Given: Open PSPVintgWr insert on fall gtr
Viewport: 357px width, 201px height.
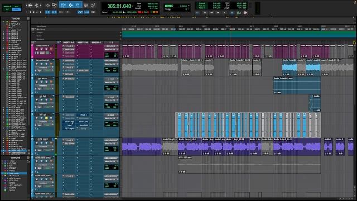Looking at the screenshot, I should tap(69, 128).
